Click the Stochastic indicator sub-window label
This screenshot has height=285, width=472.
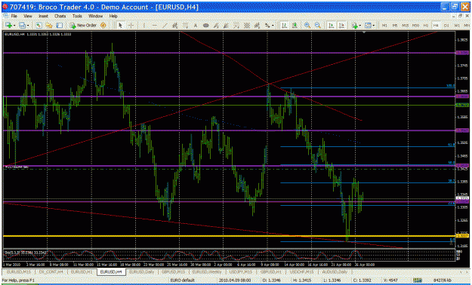tap(25, 252)
